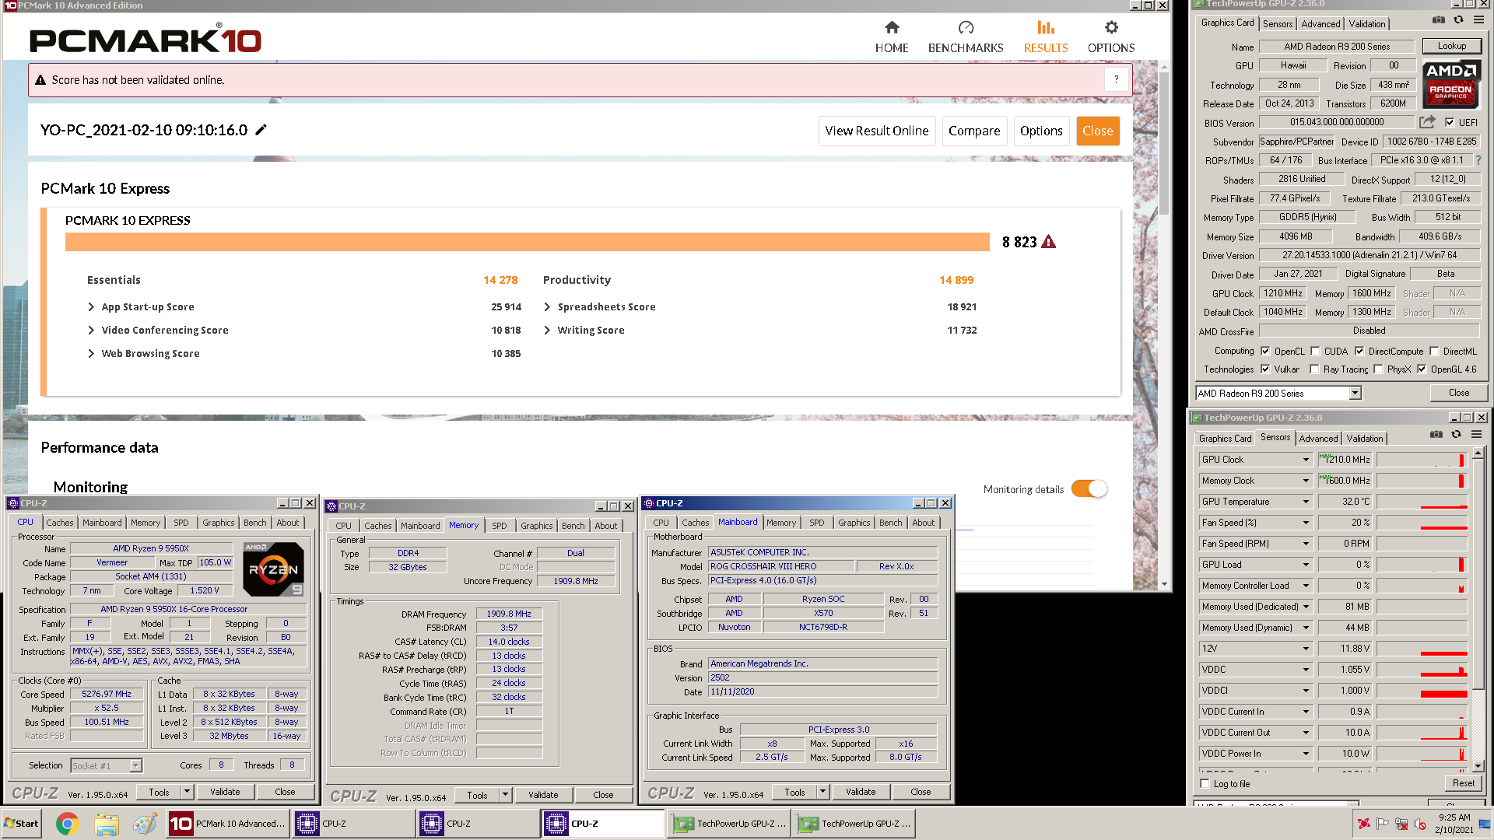The image size is (1494, 840).
Task: Click the View Result Online button
Action: [x=877, y=131]
